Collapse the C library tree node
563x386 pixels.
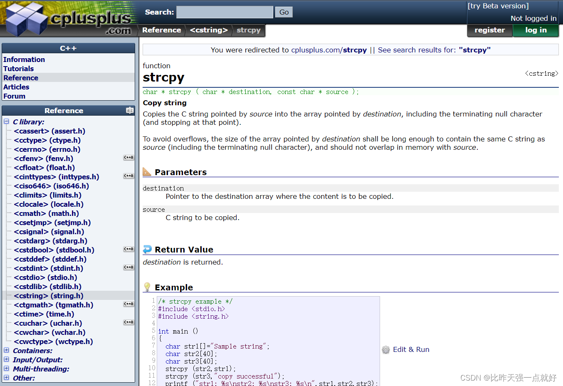tap(6, 121)
